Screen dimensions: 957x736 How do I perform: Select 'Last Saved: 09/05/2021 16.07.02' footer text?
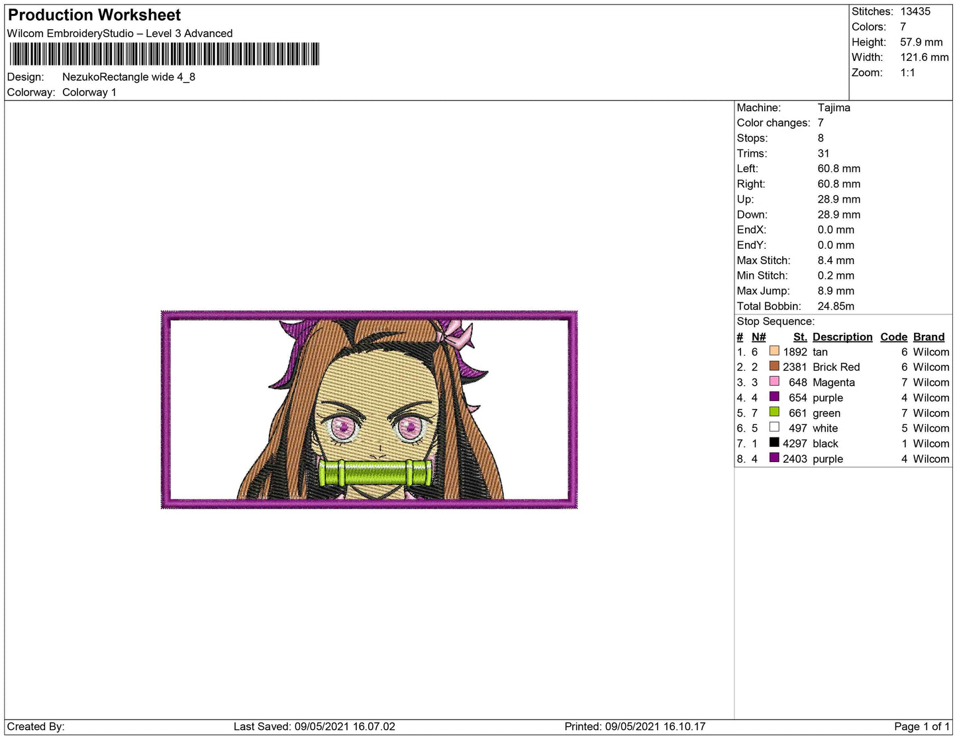point(315,727)
